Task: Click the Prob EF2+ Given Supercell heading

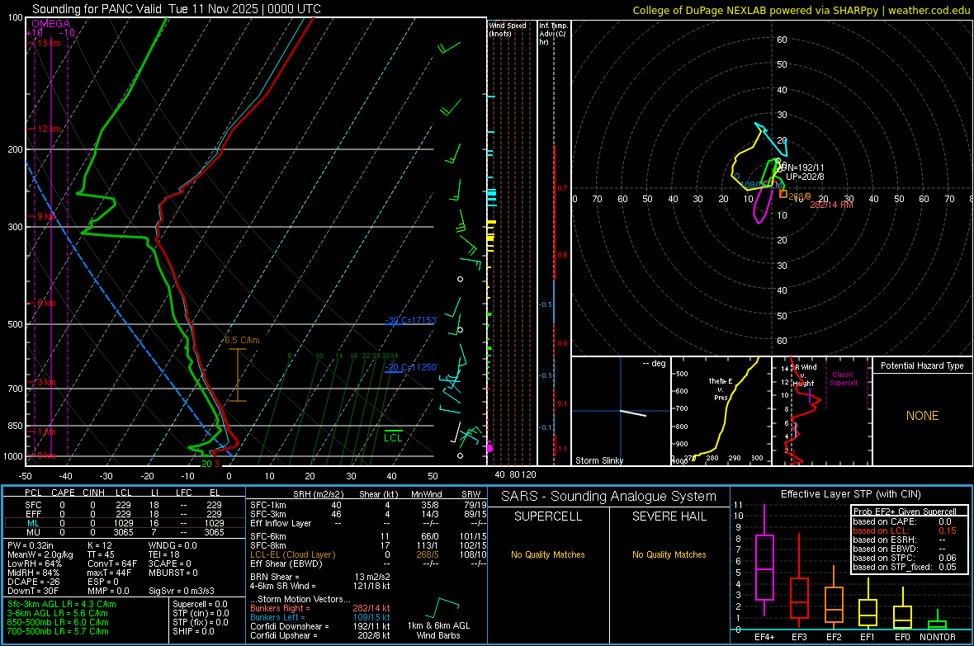Action: coord(905,512)
